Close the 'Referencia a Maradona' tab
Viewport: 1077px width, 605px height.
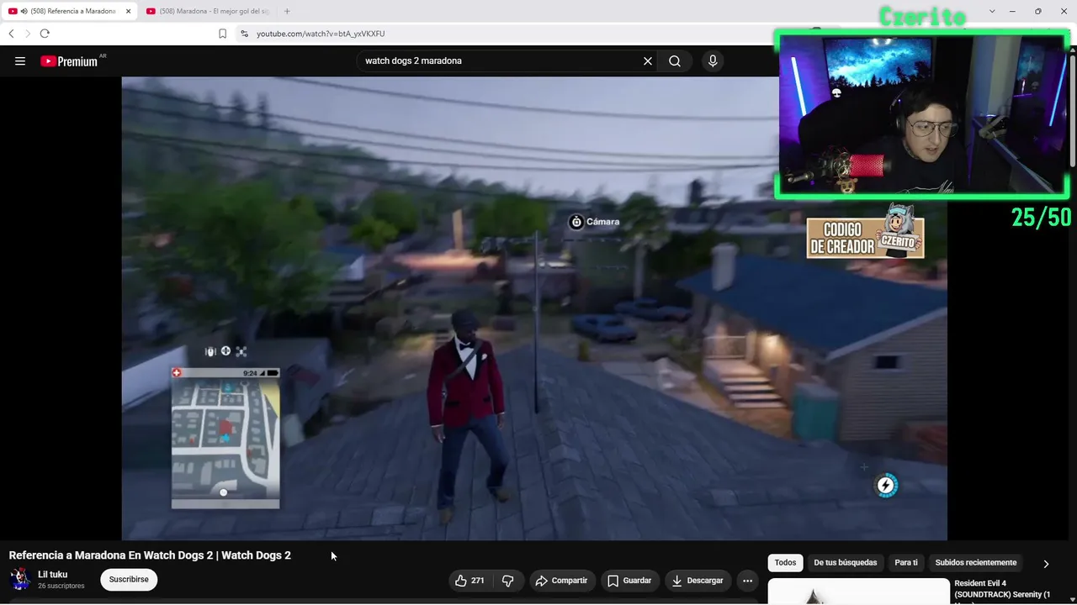click(x=128, y=11)
